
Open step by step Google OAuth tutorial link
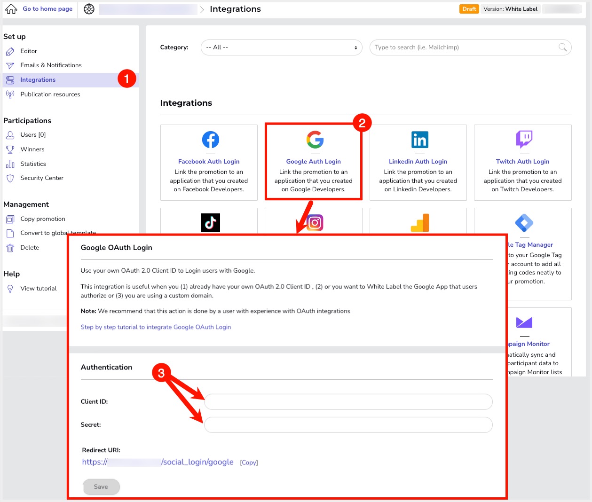(x=156, y=327)
